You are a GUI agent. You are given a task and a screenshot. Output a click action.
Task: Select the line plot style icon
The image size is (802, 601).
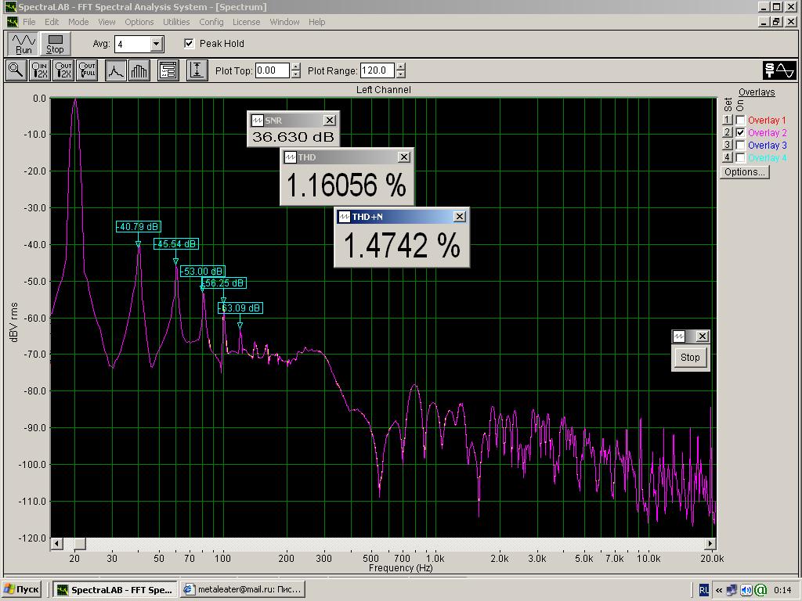coord(115,70)
